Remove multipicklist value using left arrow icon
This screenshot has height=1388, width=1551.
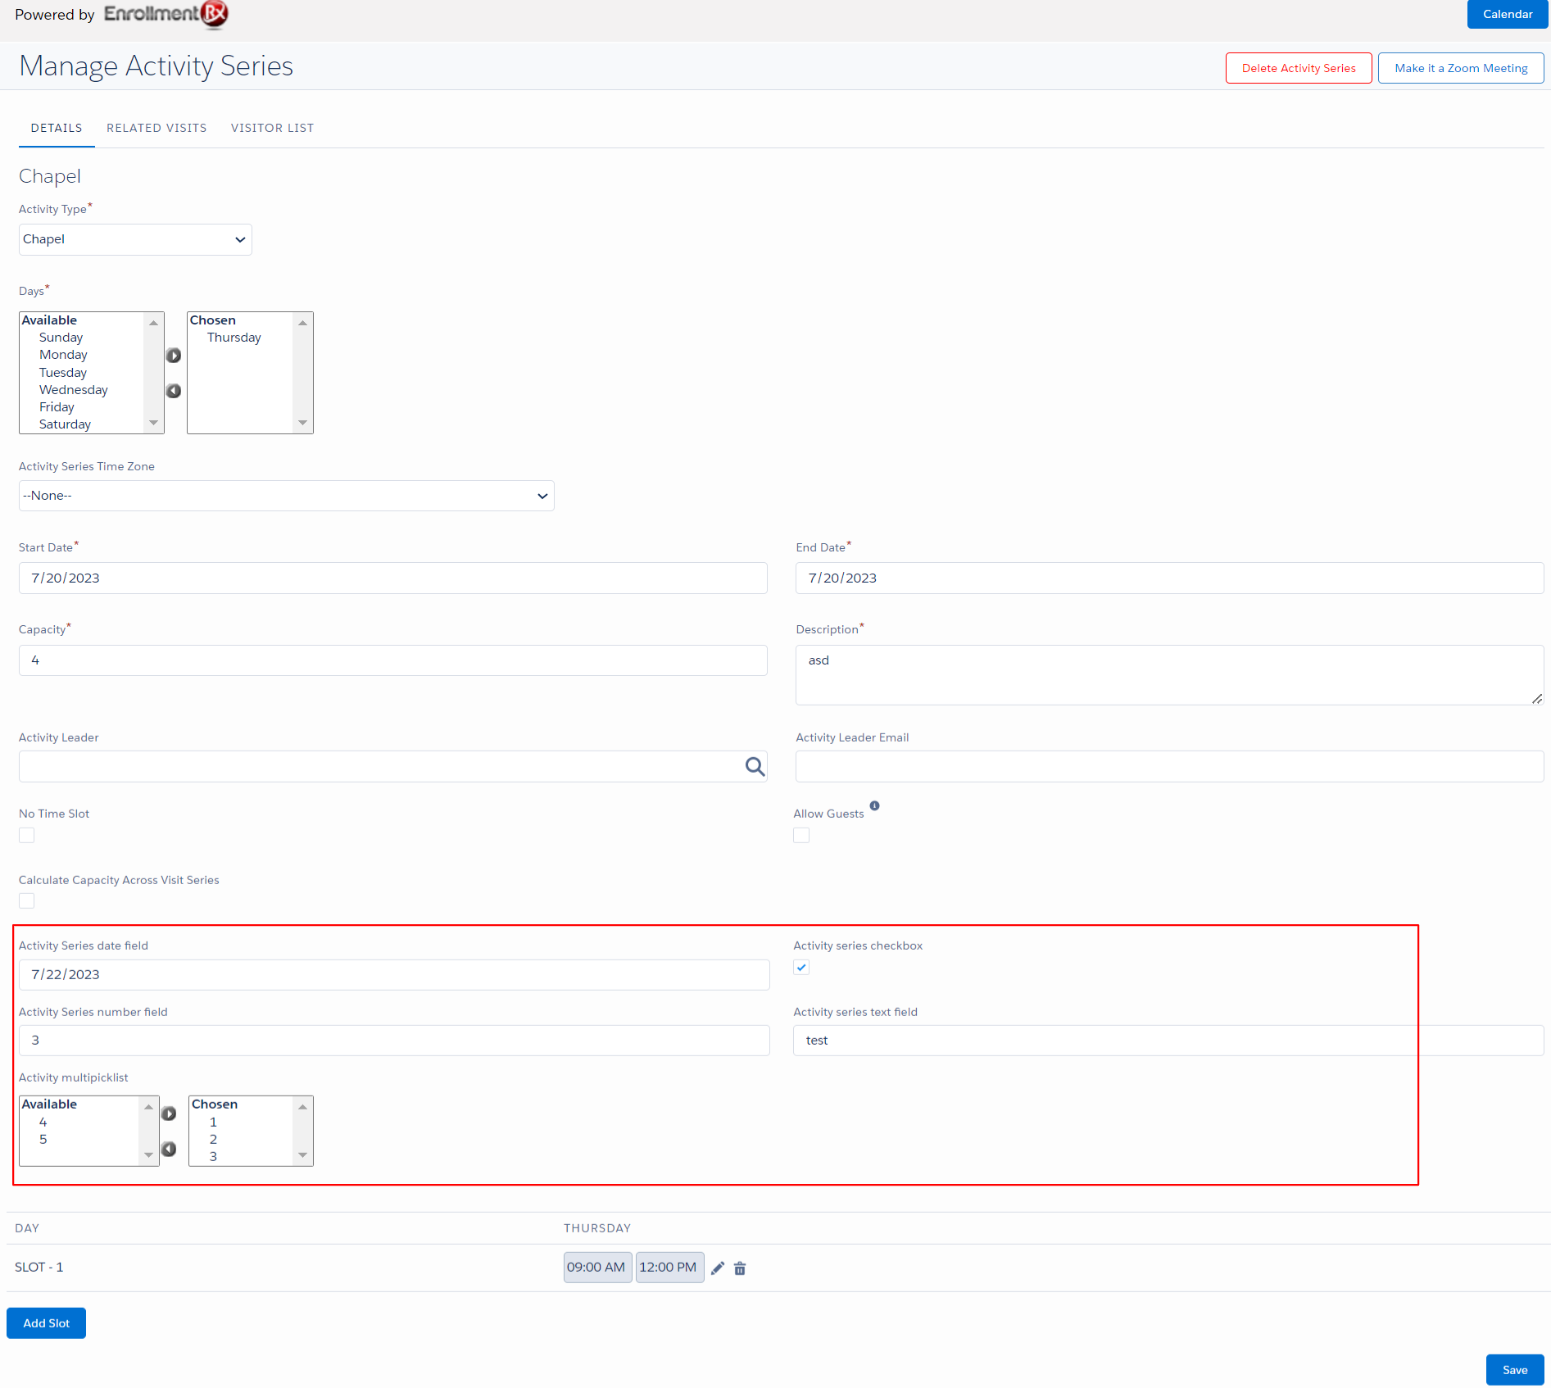(169, 1149)
